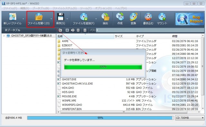Screen dimensions: 206x127
Task: Click the vertical scrollbar down arrow
Action: [203, 109]
